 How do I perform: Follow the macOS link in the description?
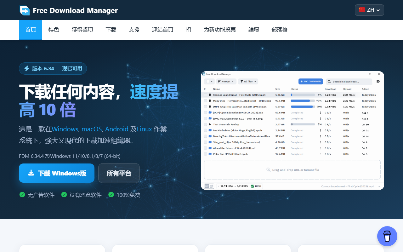click(x=92, y=129)
